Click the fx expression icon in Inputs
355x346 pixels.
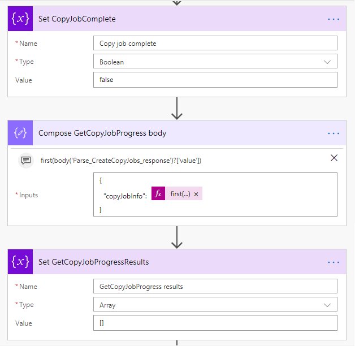coord(158,193)
